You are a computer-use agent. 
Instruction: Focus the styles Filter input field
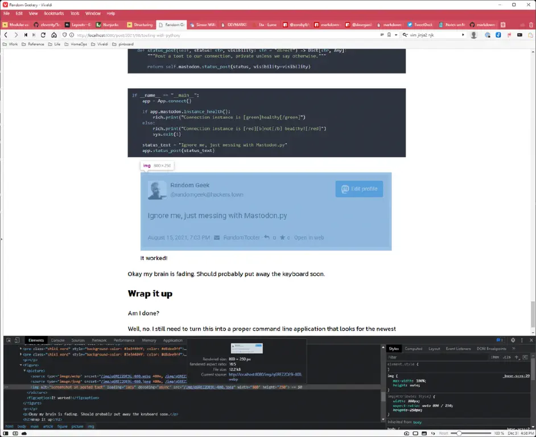coord(438,357)
